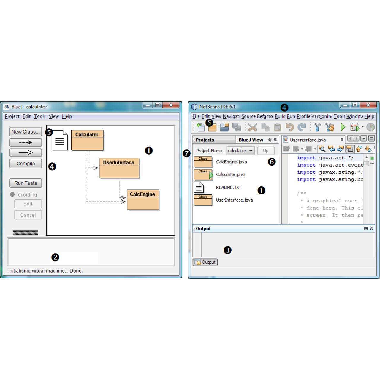Open the Tools menu in BlueJ
The image size is (380, 380).
coord(39,116)
